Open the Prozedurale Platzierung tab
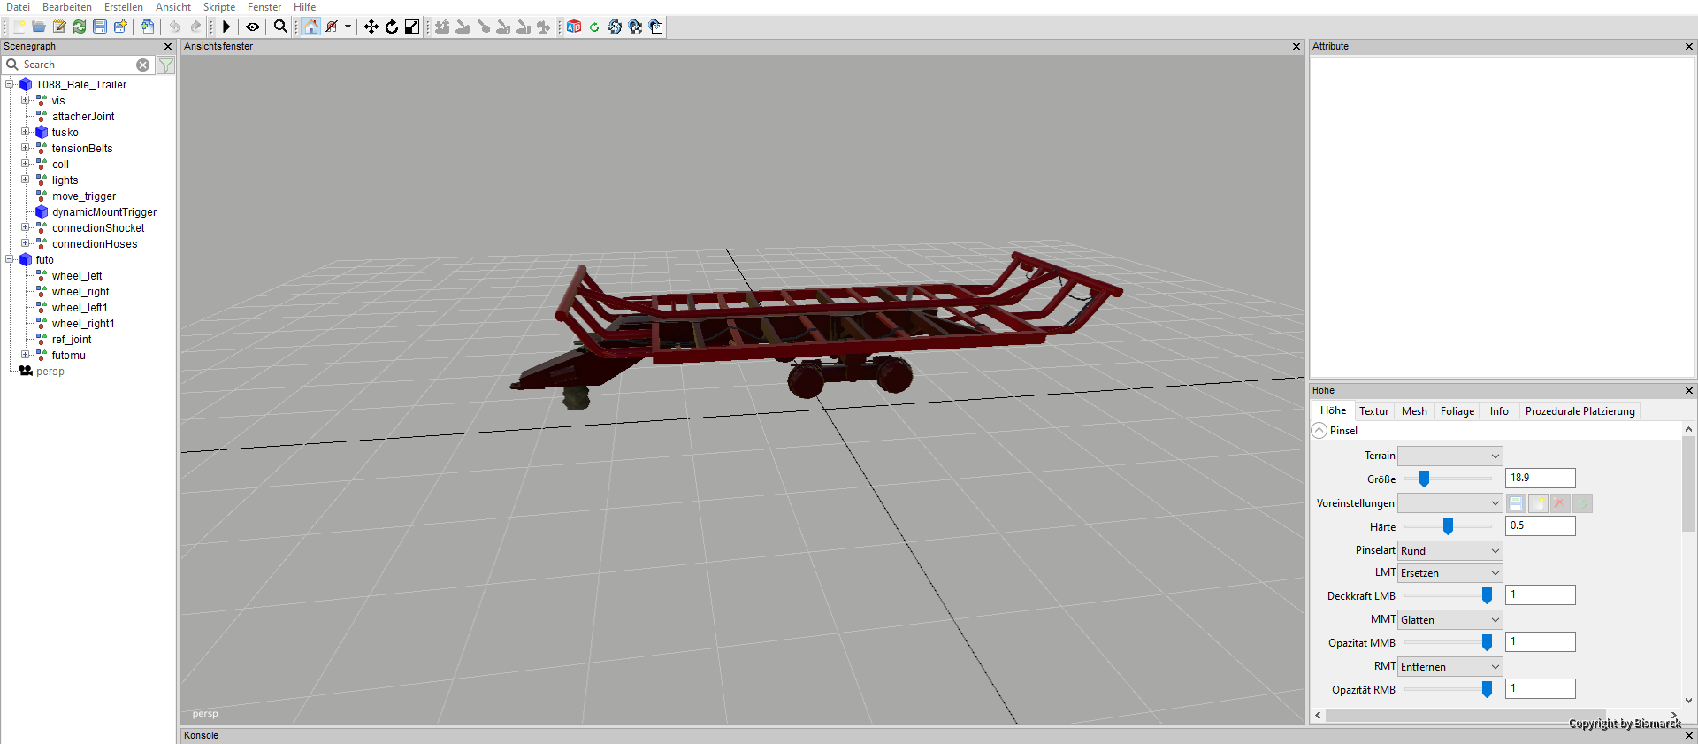The width and height of the screenshot is (1698, 744). [x=1580, y=411]
